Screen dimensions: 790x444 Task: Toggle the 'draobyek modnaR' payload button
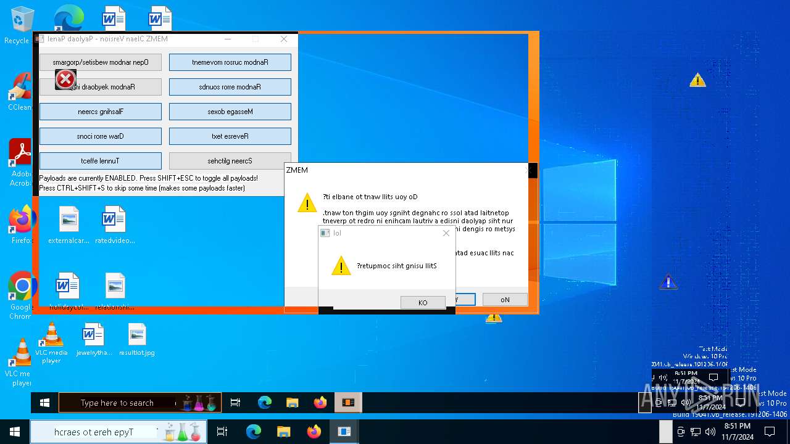[x=101, y=87]
